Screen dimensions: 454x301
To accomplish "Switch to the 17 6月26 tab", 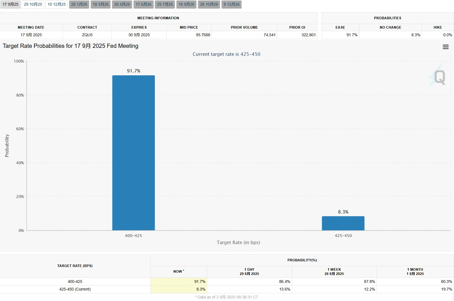I will (144, 5).
